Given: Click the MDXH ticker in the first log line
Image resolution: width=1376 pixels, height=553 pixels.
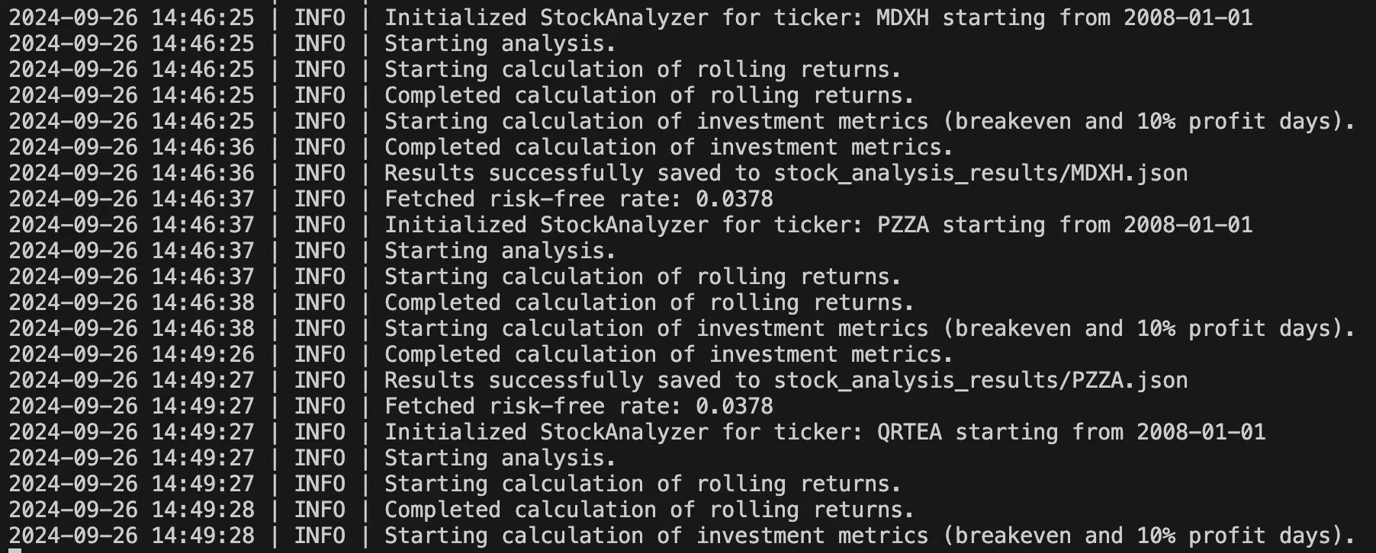Looking at the screenshot, I should coord(902,18).
